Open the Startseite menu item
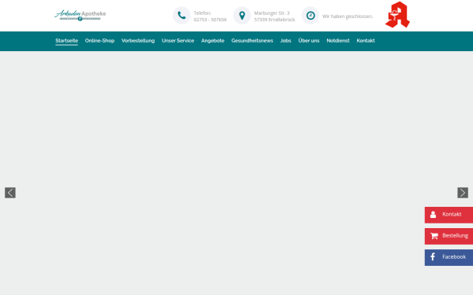The image size is (473, 295). coord(67,41)
